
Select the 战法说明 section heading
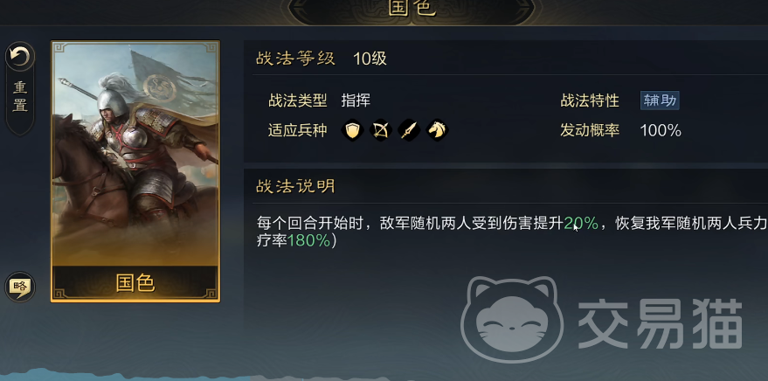click(295, 186)
